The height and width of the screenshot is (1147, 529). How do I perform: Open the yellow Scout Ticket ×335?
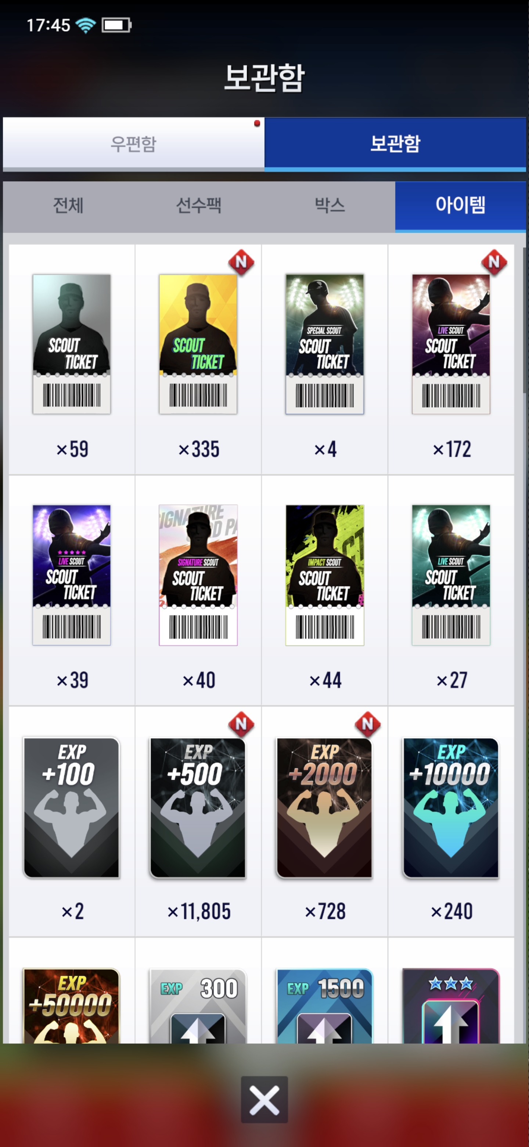pos(198,359)
